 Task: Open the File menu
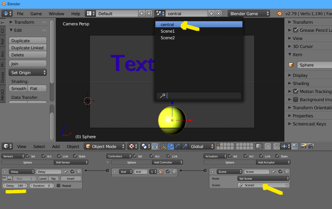click(20, 14)
